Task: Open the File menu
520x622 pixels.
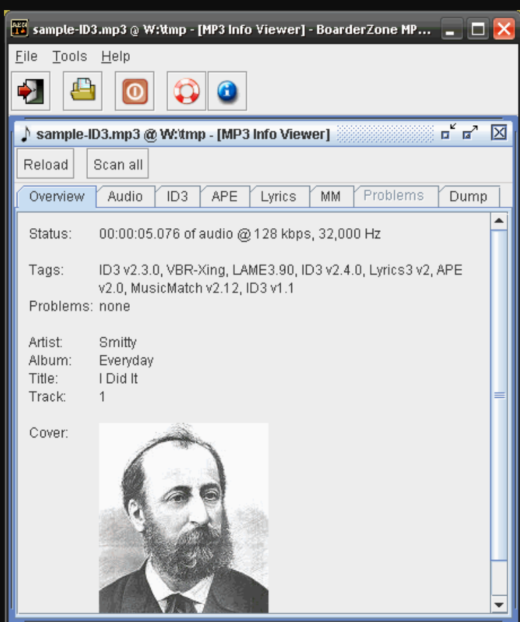Action: 26,57
